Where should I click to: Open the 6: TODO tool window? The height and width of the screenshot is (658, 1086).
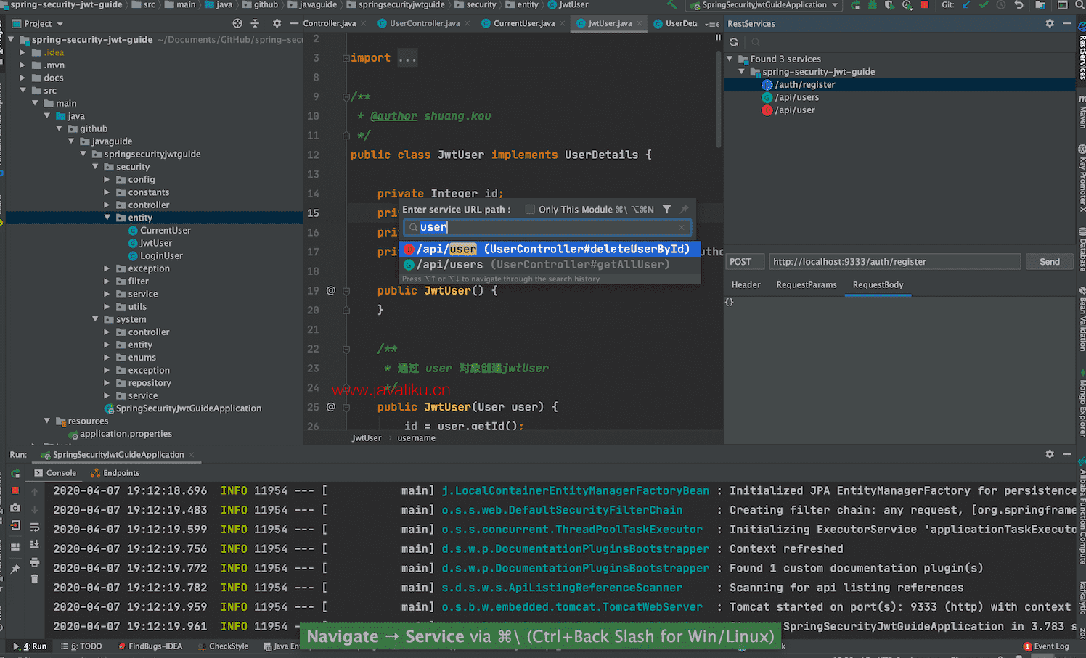click(x=81, y=646)
